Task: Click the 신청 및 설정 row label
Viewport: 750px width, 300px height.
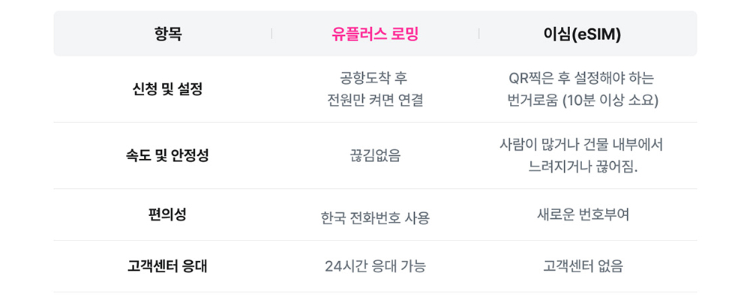Action: click(168, 89)
